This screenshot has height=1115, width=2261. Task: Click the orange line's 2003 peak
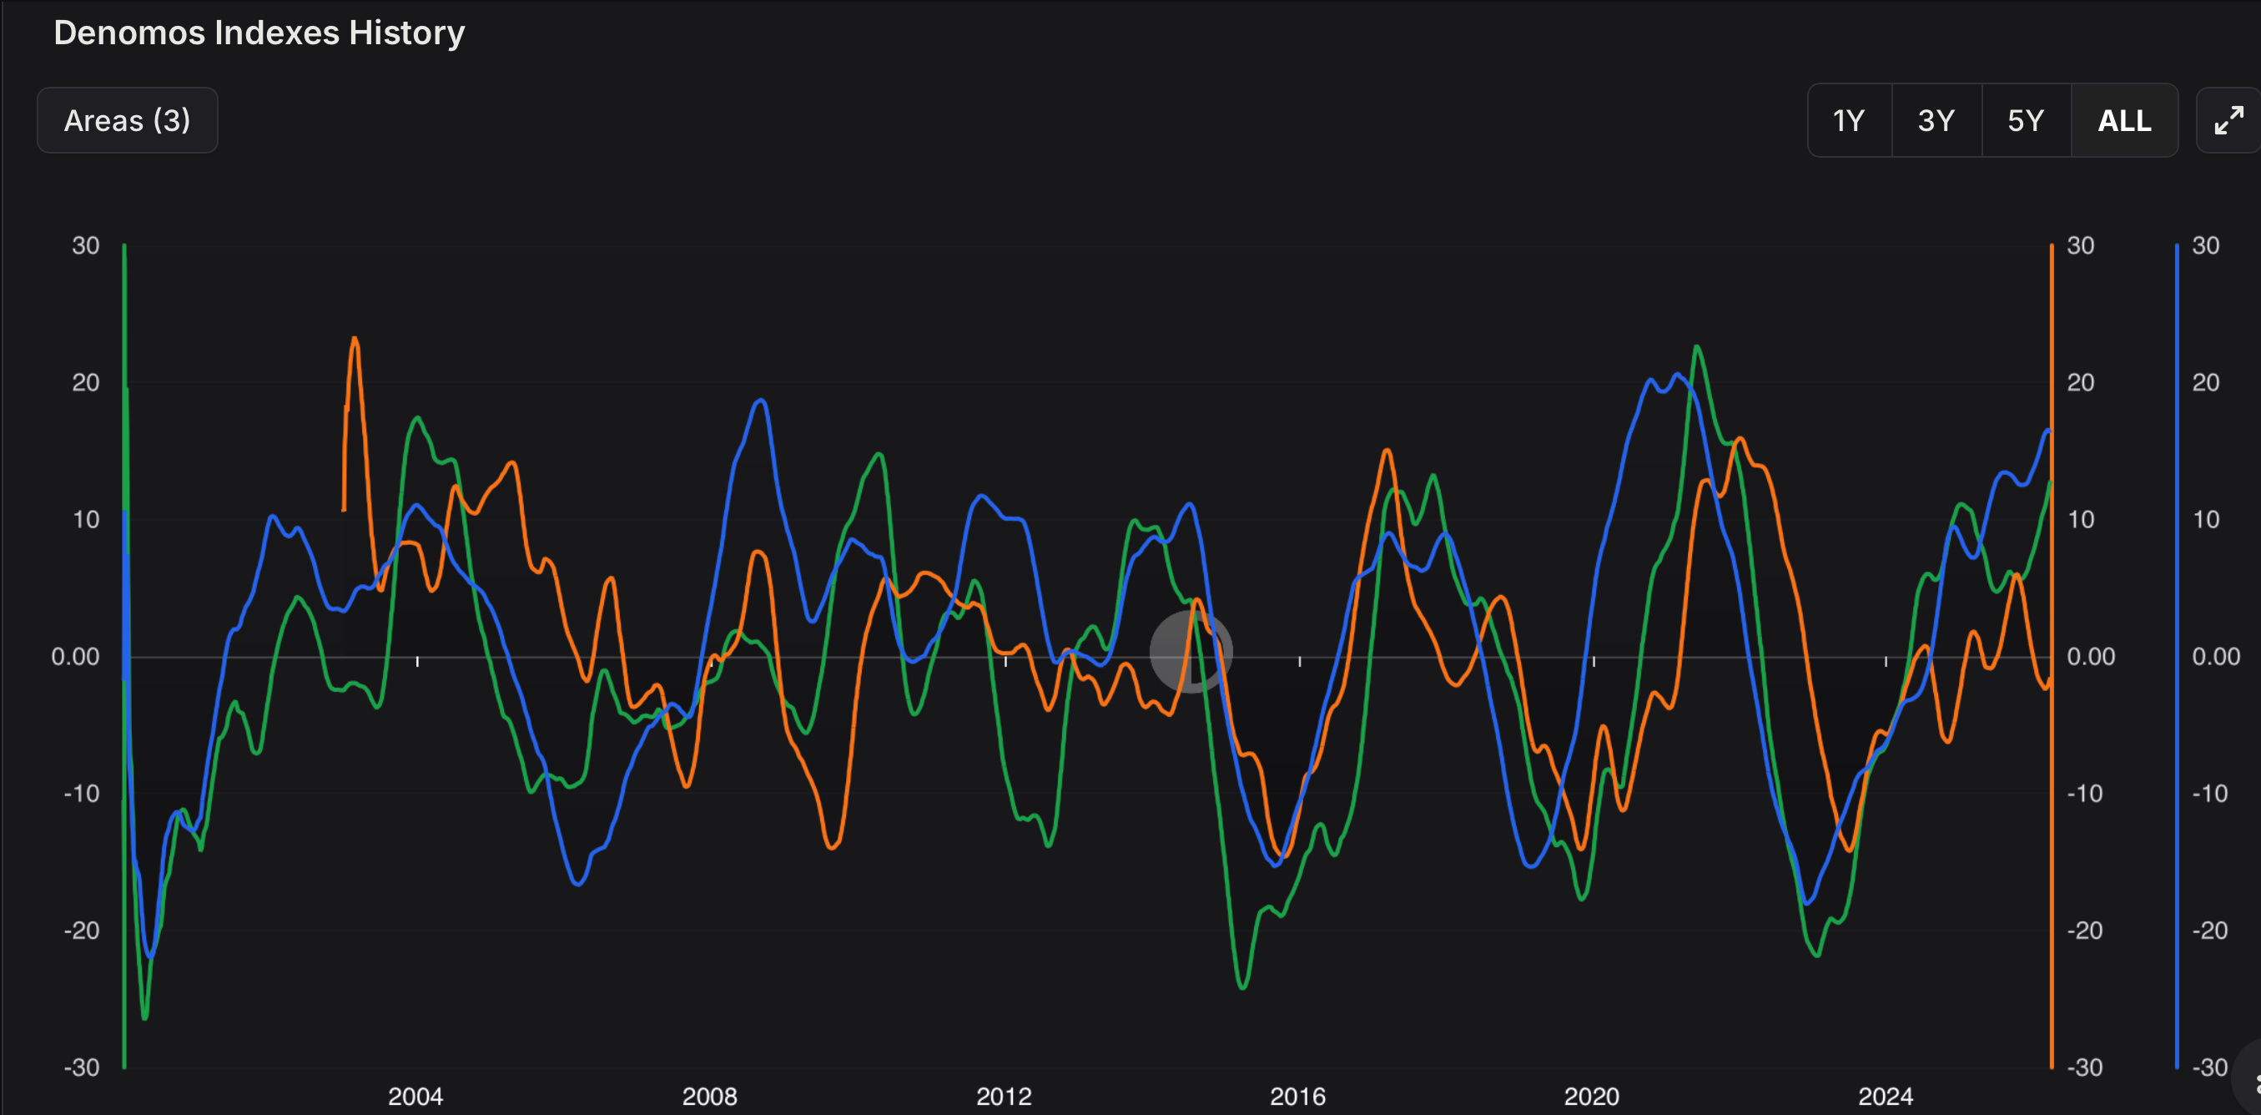(355, 338)
